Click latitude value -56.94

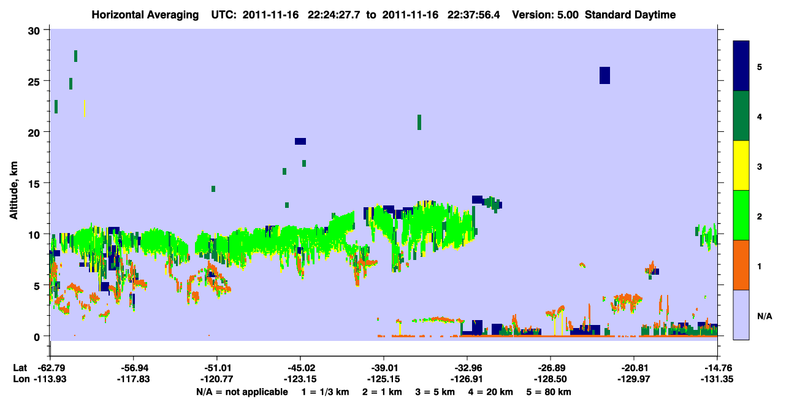(134, 368)
